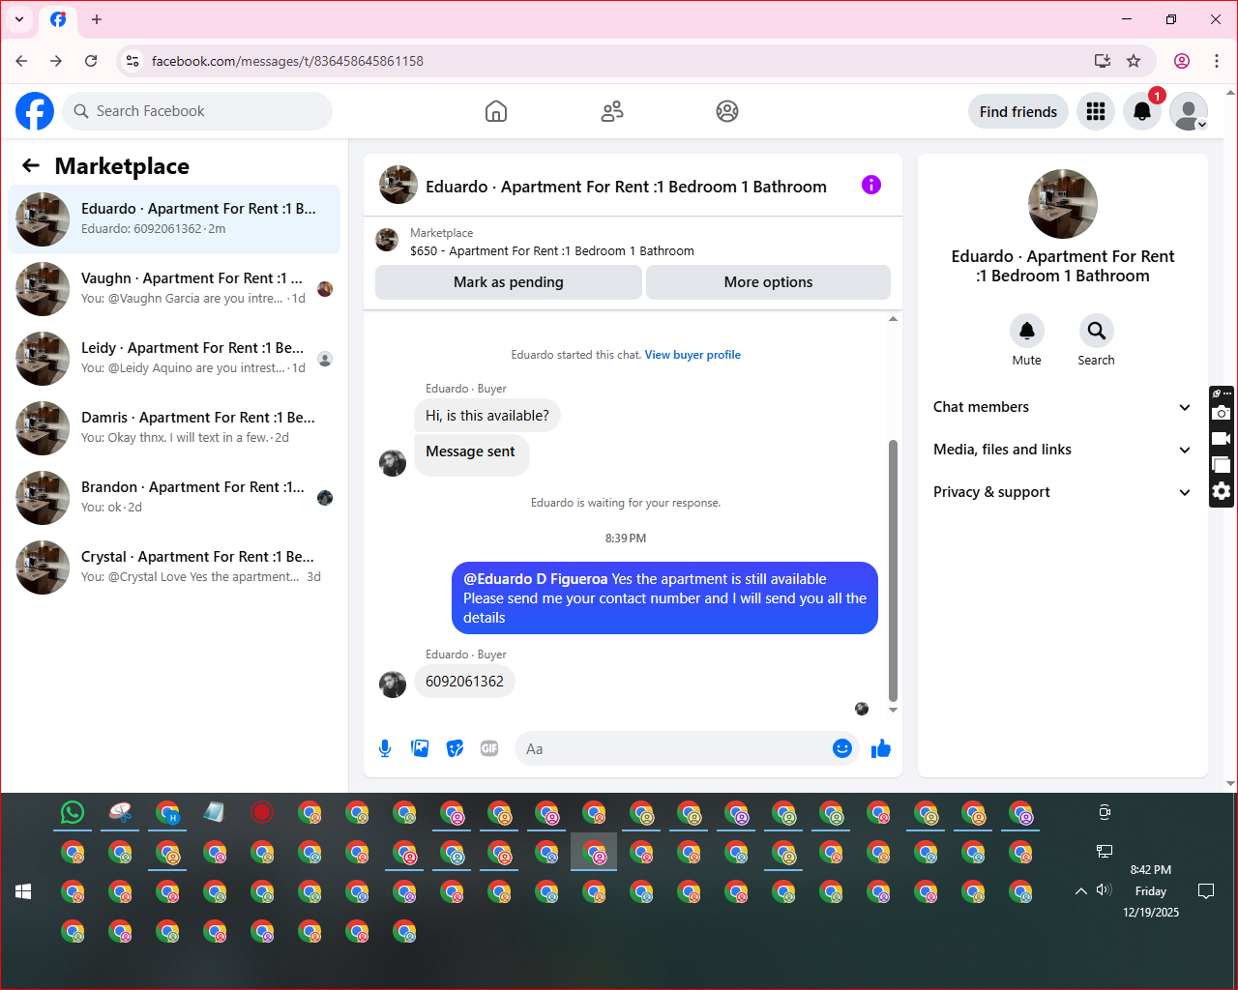Open Eduardo apartment conversation
This screenshot has height=990, width=1238.
tap(174, 219)
